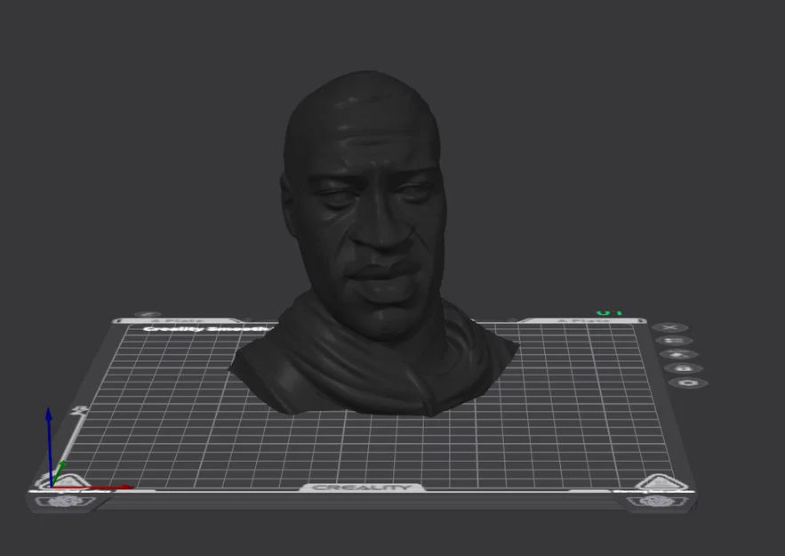Open the plate settings gear icon

[686, 382]
